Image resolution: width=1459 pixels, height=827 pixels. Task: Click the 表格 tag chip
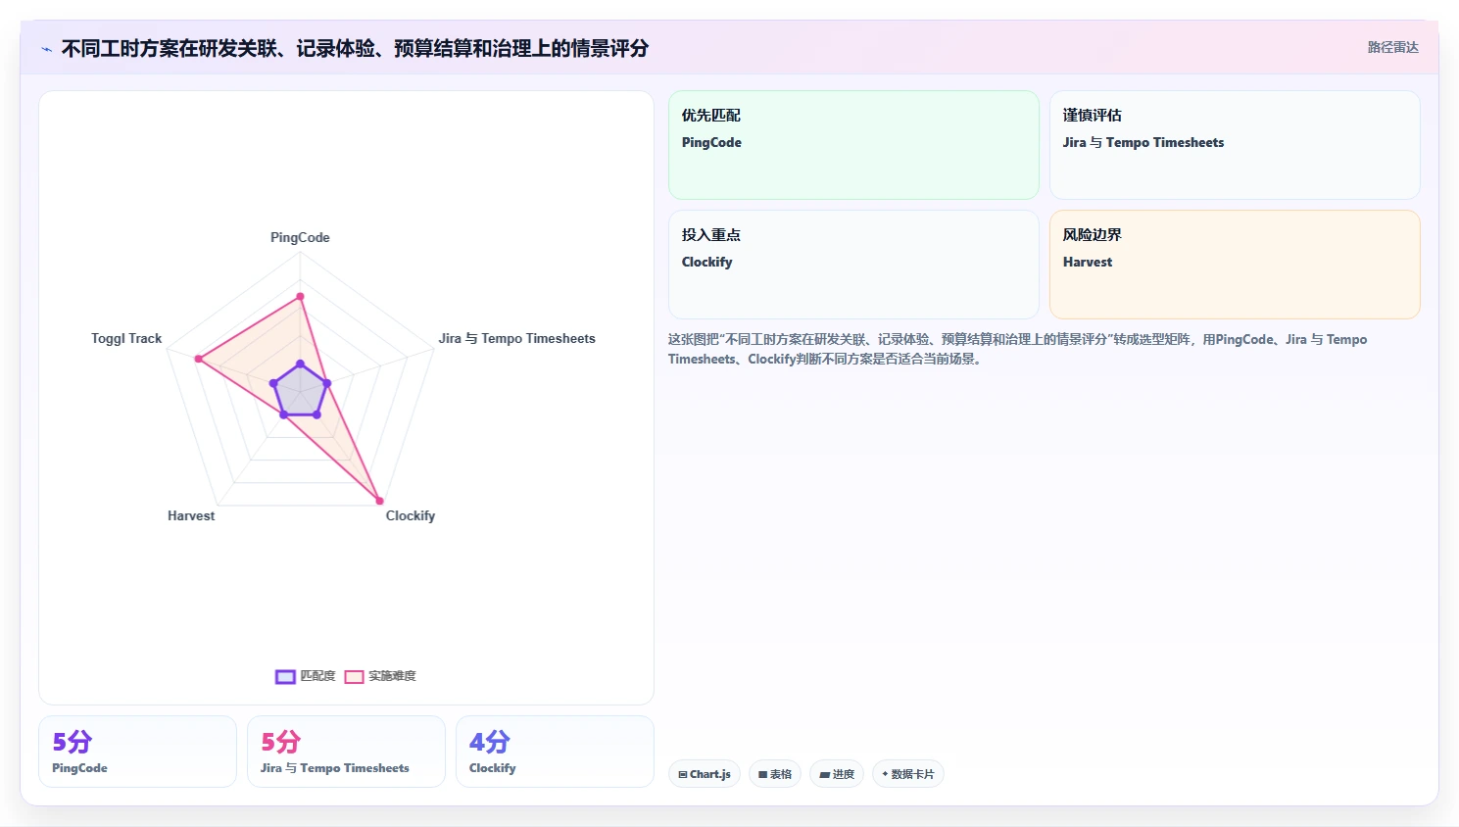tap(775, 774)
